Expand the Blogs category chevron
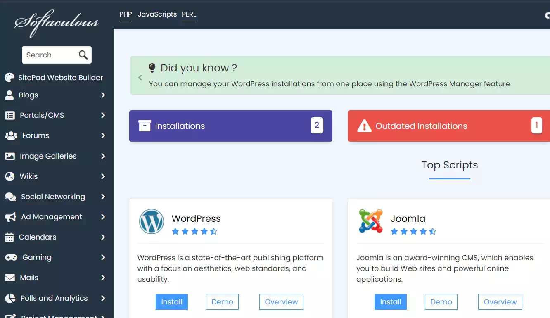Image resolution: width=550 pixels, height=318 pixels. pos(103,95)
